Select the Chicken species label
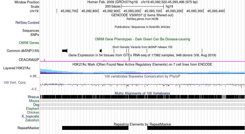The image size is (245, 134). [x=33, y=112]
